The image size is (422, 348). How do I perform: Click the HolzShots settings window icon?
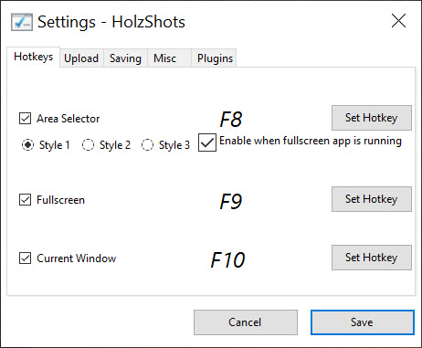click(x=22, y=22)
